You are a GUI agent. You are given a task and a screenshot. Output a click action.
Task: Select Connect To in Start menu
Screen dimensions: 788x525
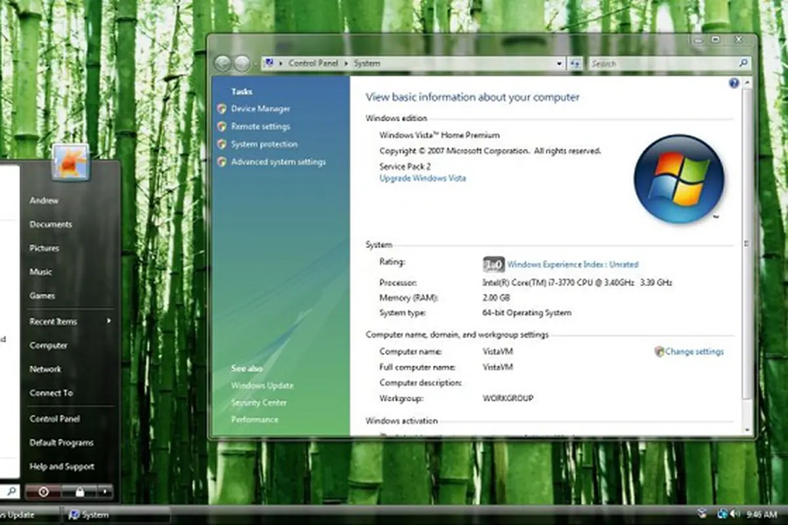click(x=51, y=393)
